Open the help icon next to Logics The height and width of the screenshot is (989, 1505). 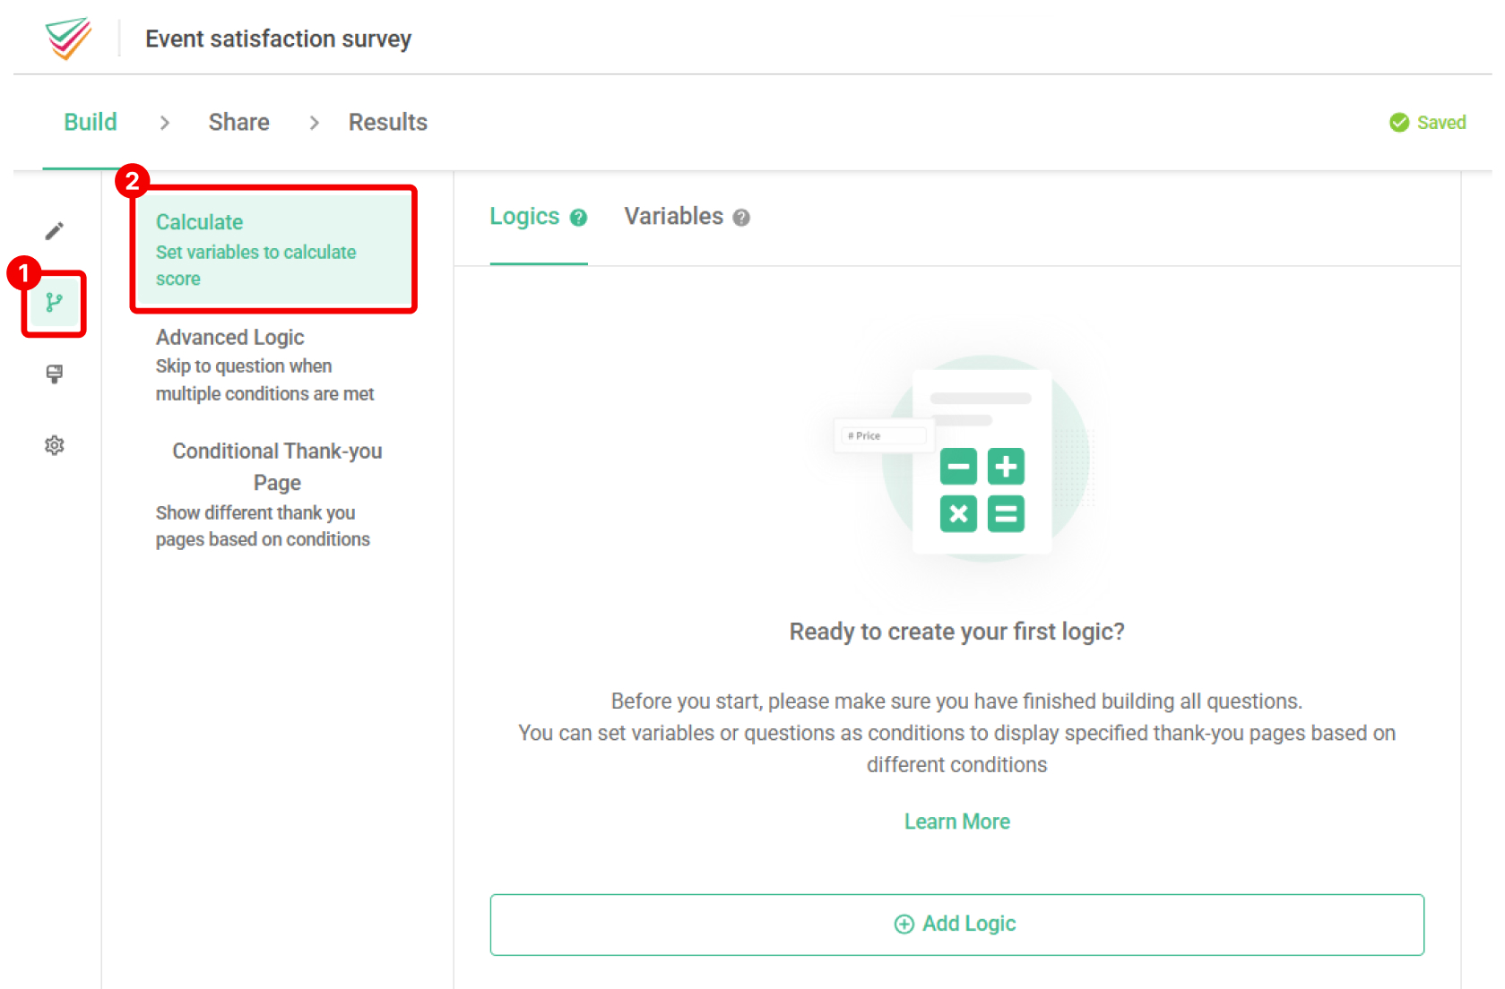(579, 217)
